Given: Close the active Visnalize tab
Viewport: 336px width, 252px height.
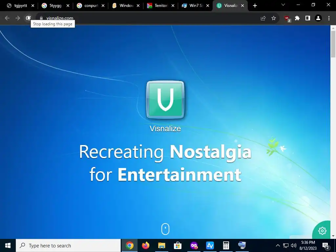Looking at the screenshot, I should click(x=242, y=6).
